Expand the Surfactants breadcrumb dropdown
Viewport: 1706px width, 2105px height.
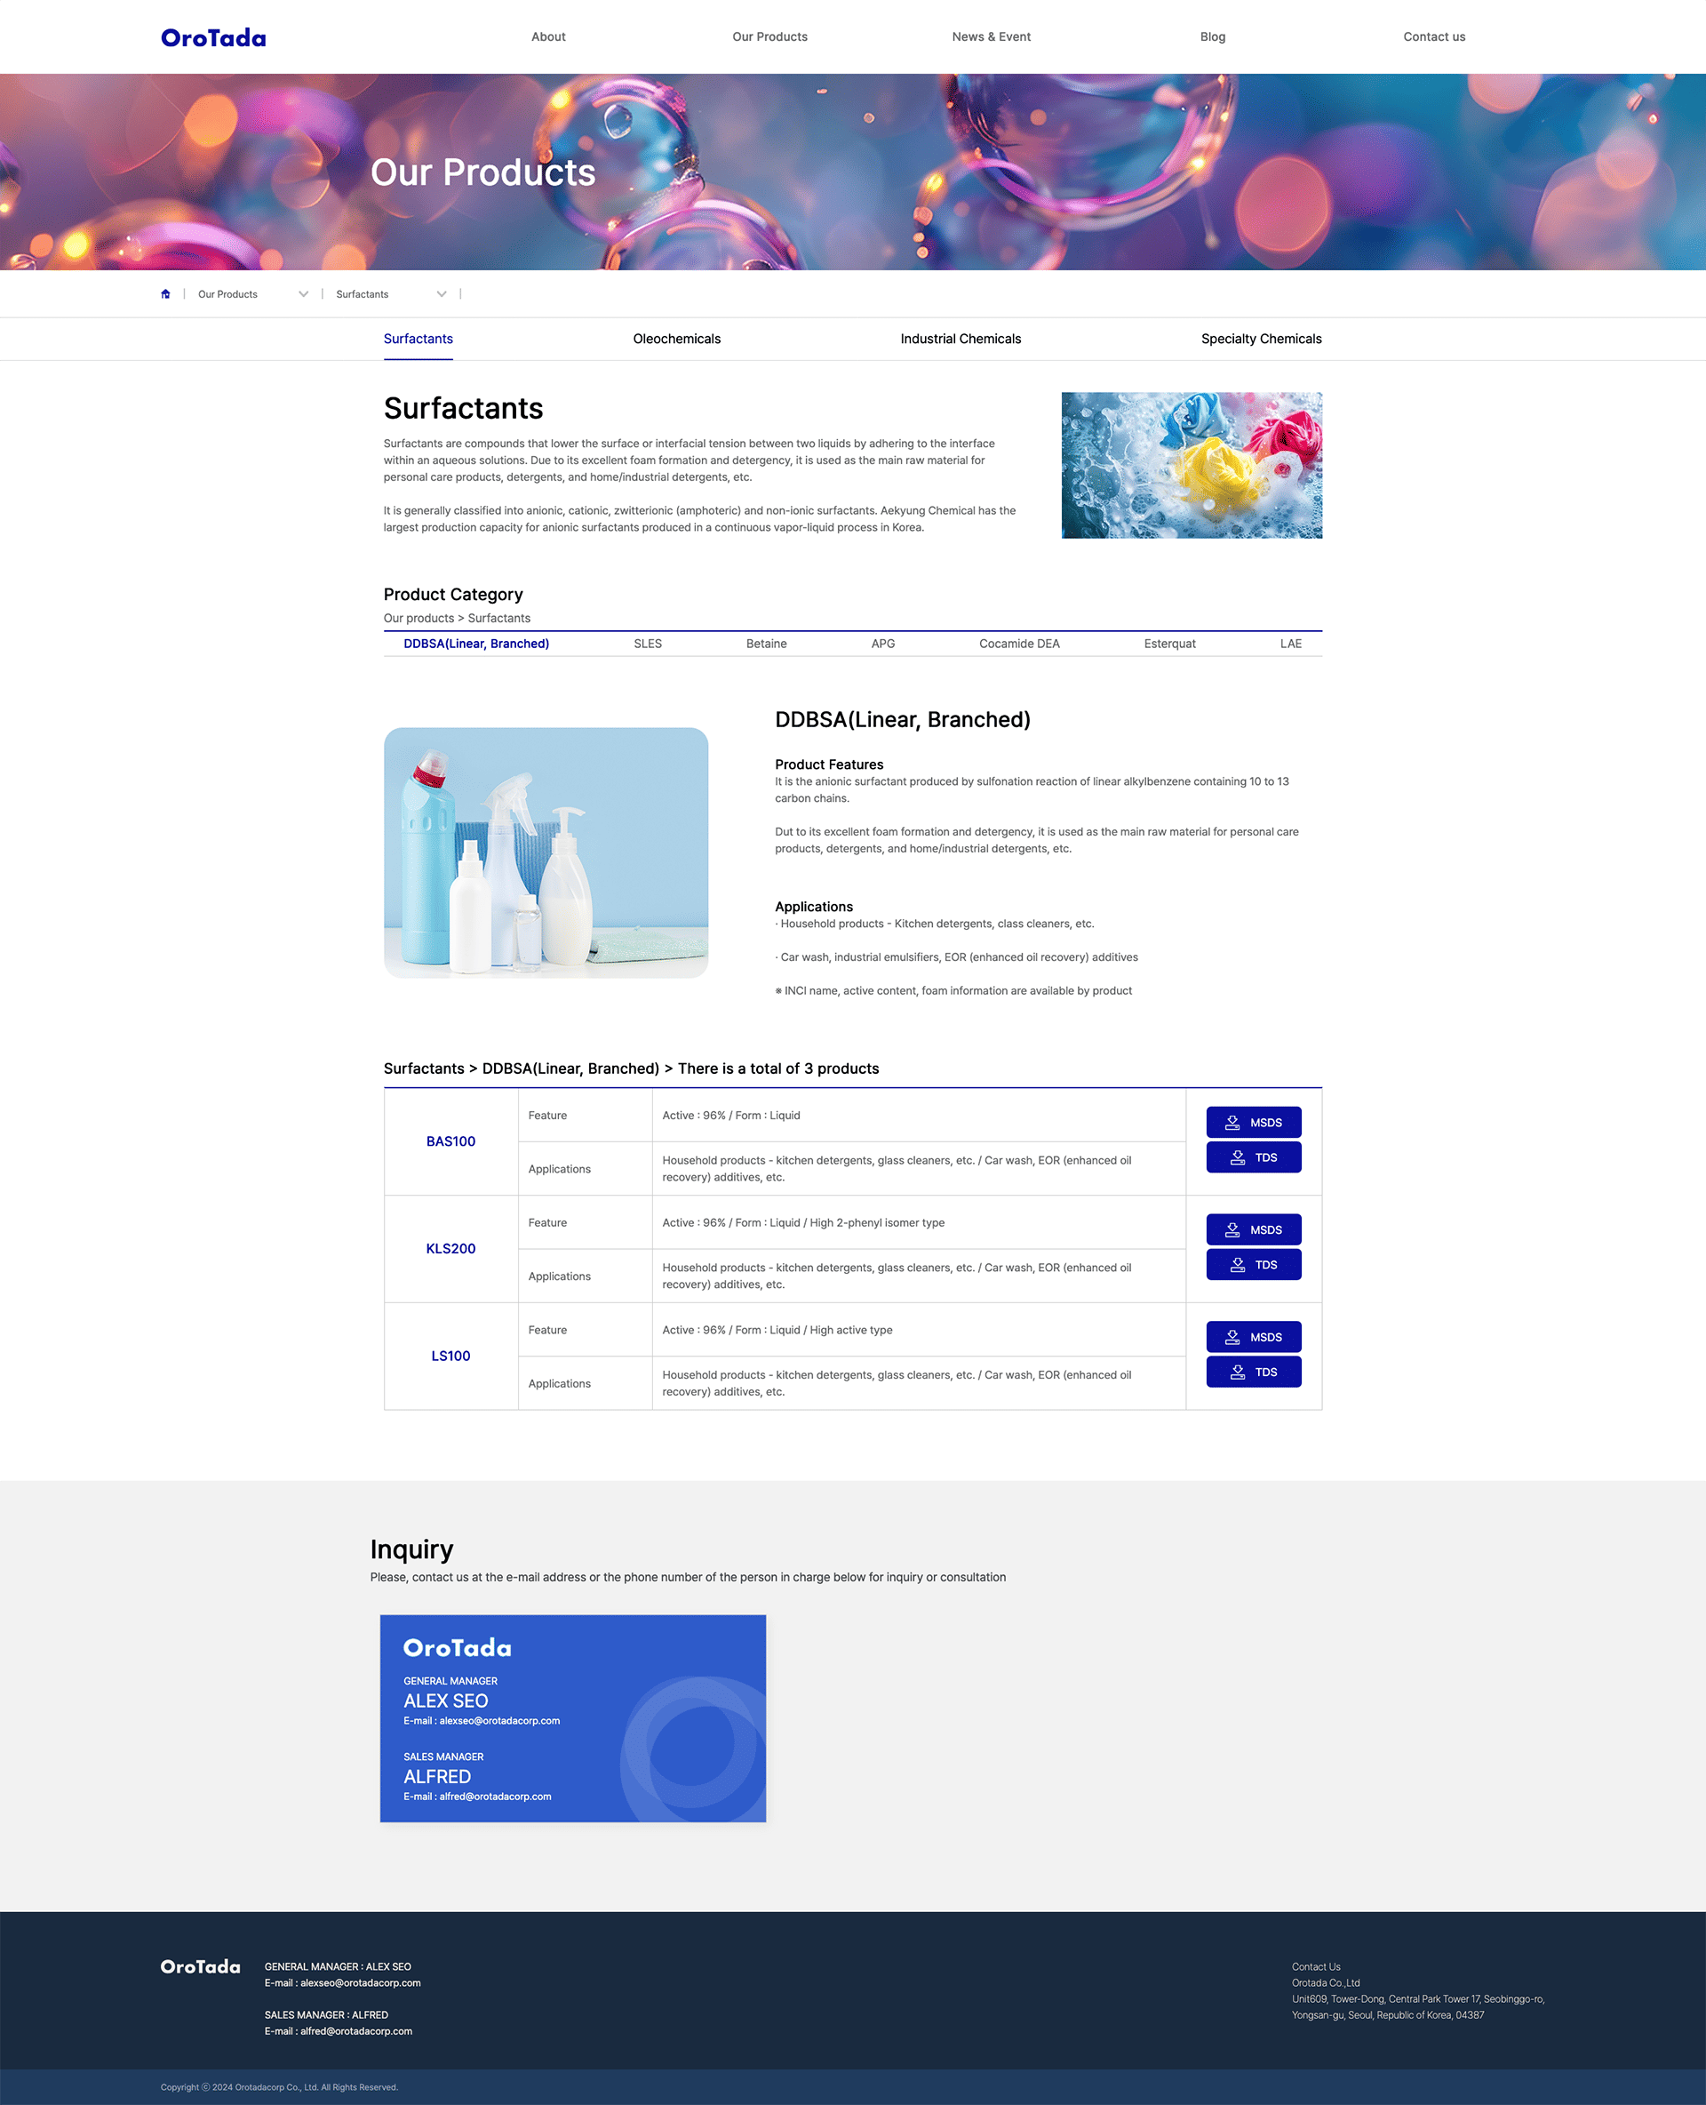click(442, 294)
